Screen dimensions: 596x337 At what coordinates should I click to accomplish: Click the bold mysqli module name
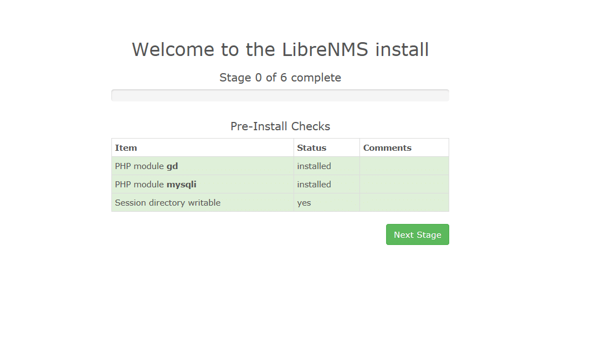(x=182, y=185)
